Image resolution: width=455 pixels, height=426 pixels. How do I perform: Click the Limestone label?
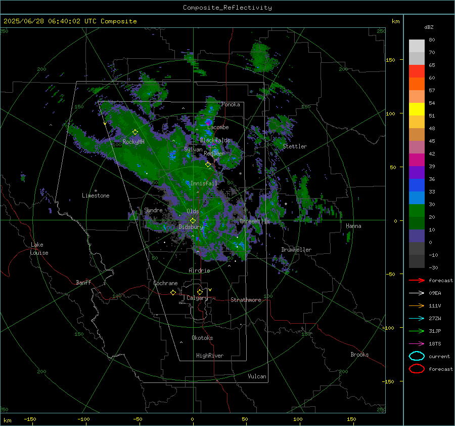(96, 196)
